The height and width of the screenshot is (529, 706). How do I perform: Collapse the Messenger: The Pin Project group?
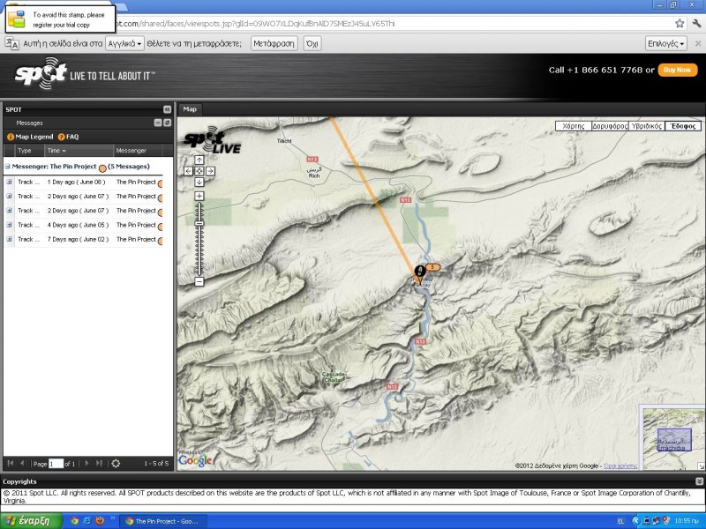pos(7,167)
